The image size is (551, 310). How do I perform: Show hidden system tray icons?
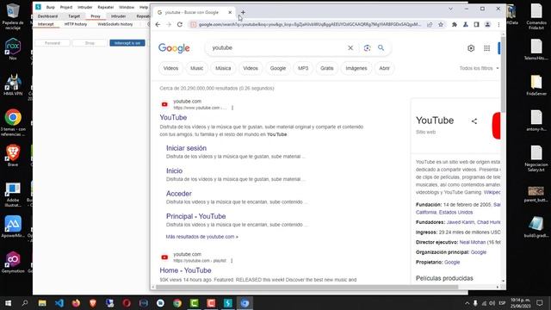tap(467, 303)
